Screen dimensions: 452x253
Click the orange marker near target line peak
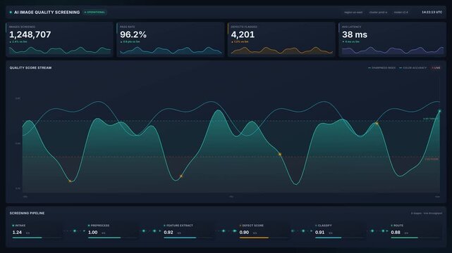pyautogui.click(x=377, y=124)
